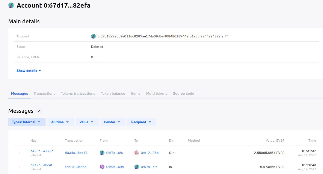
Task: Open the Value filter dropdown
Action: click(x=87, y=122)
